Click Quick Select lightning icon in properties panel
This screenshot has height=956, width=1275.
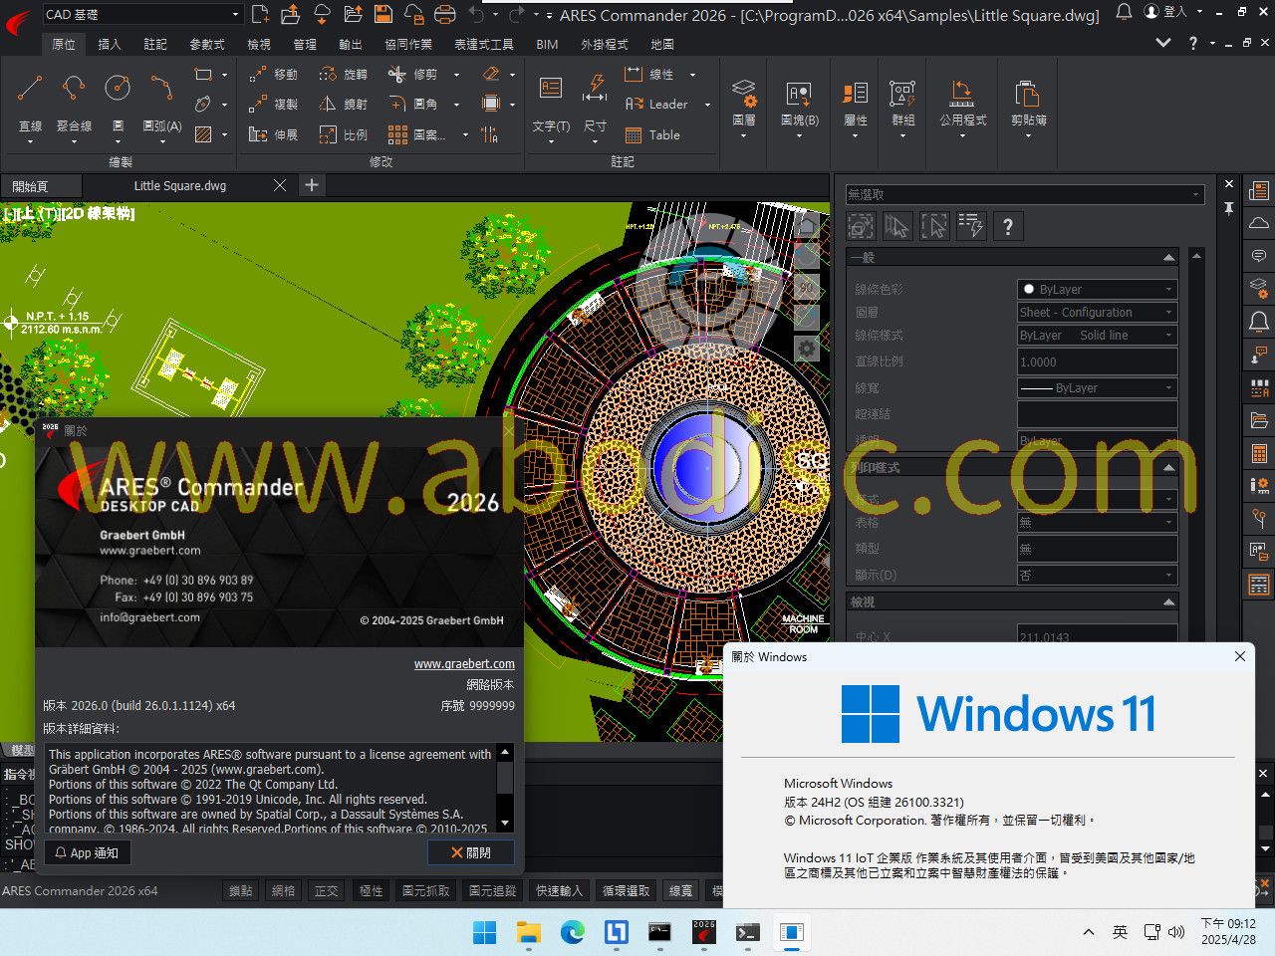(971, 226)
